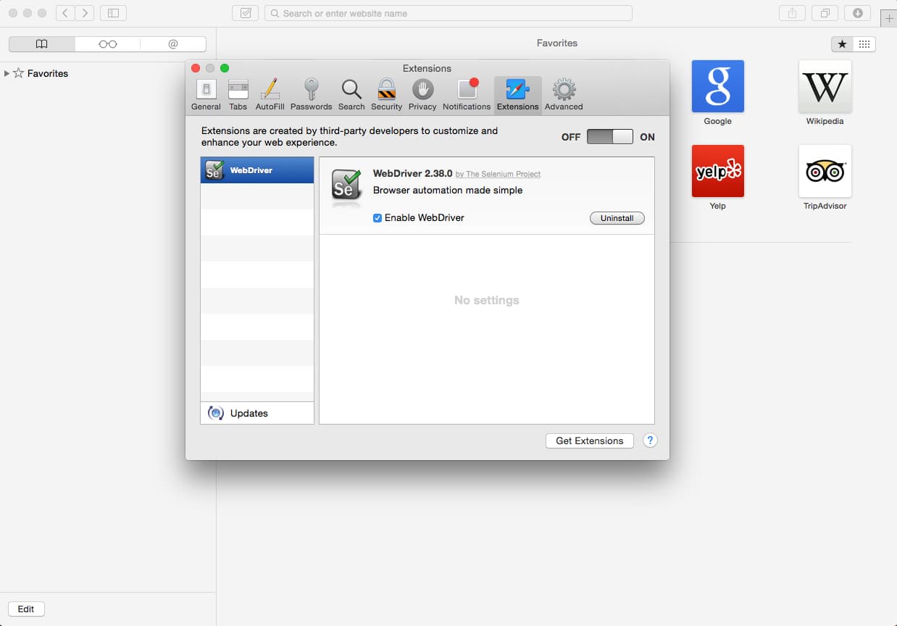
Task: Open the Privacy preferences pane
Action: 422,94
